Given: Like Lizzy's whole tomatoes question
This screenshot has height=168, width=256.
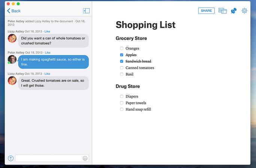Looking at the screenshot, I should click(47, 31).
